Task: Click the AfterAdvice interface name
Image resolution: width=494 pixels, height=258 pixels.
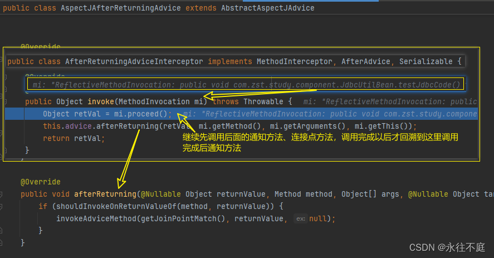Action: [x=365, y=61]
